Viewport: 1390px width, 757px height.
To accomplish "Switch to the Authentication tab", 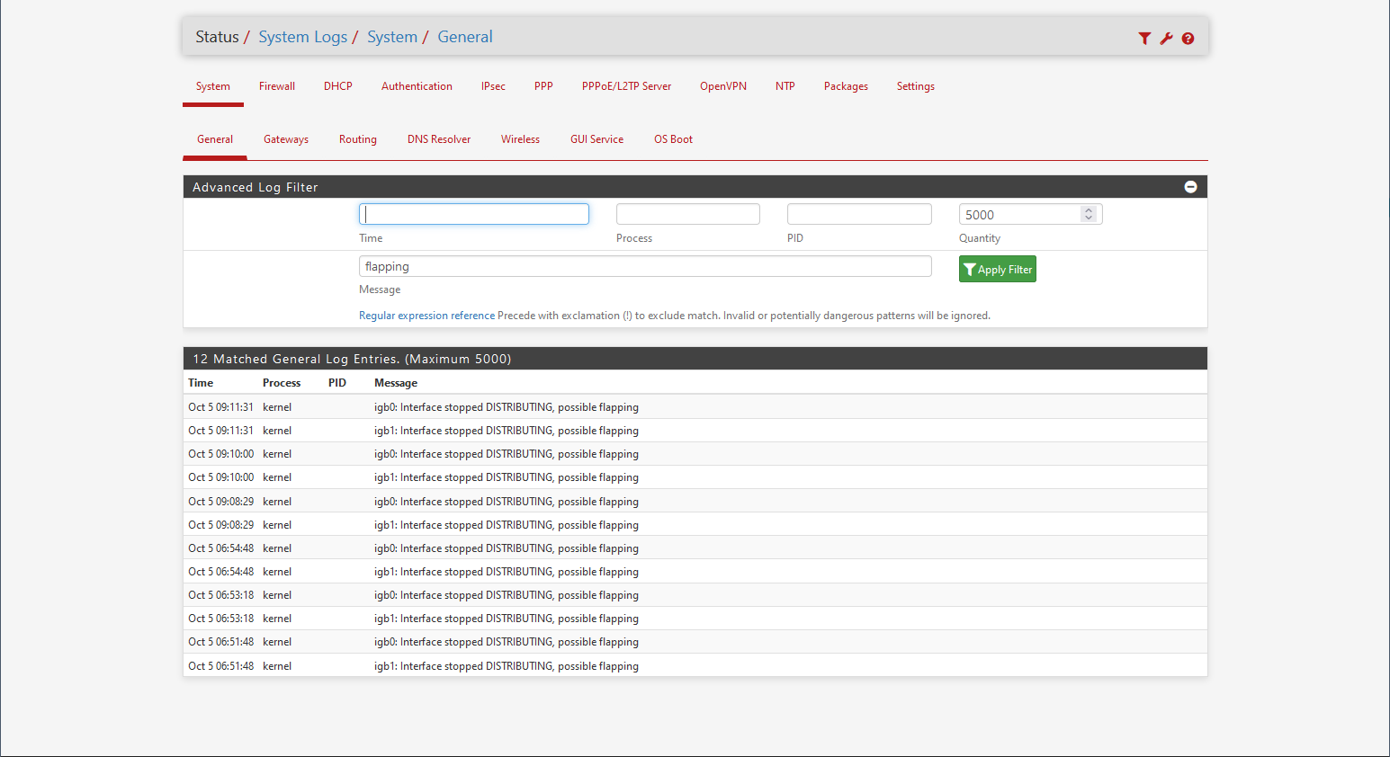I will pos(417,86).
